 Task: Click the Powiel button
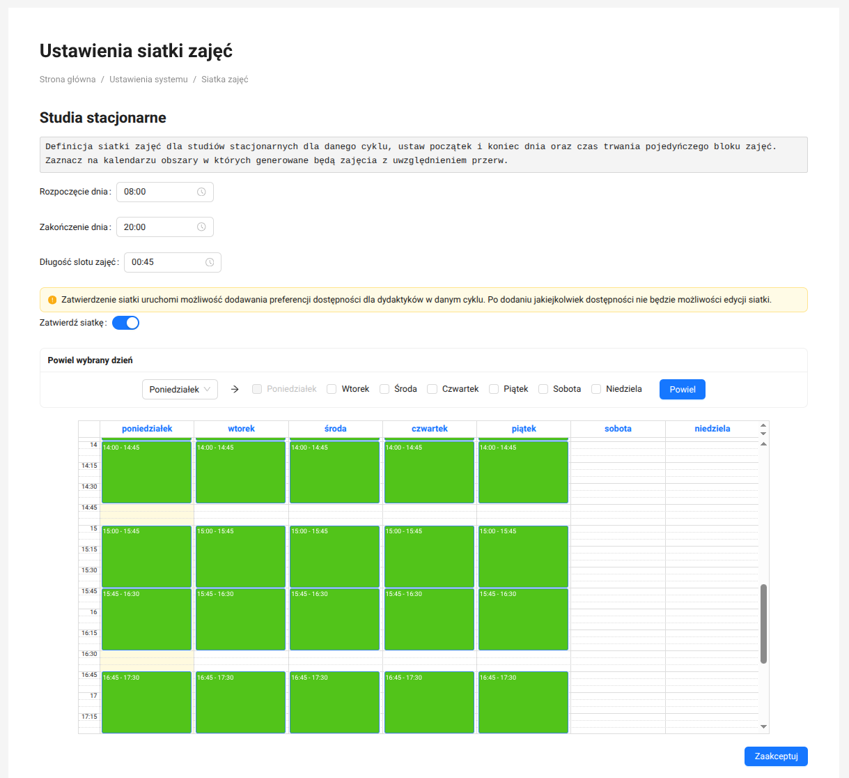pyautogui.click(x=683, y=389)
